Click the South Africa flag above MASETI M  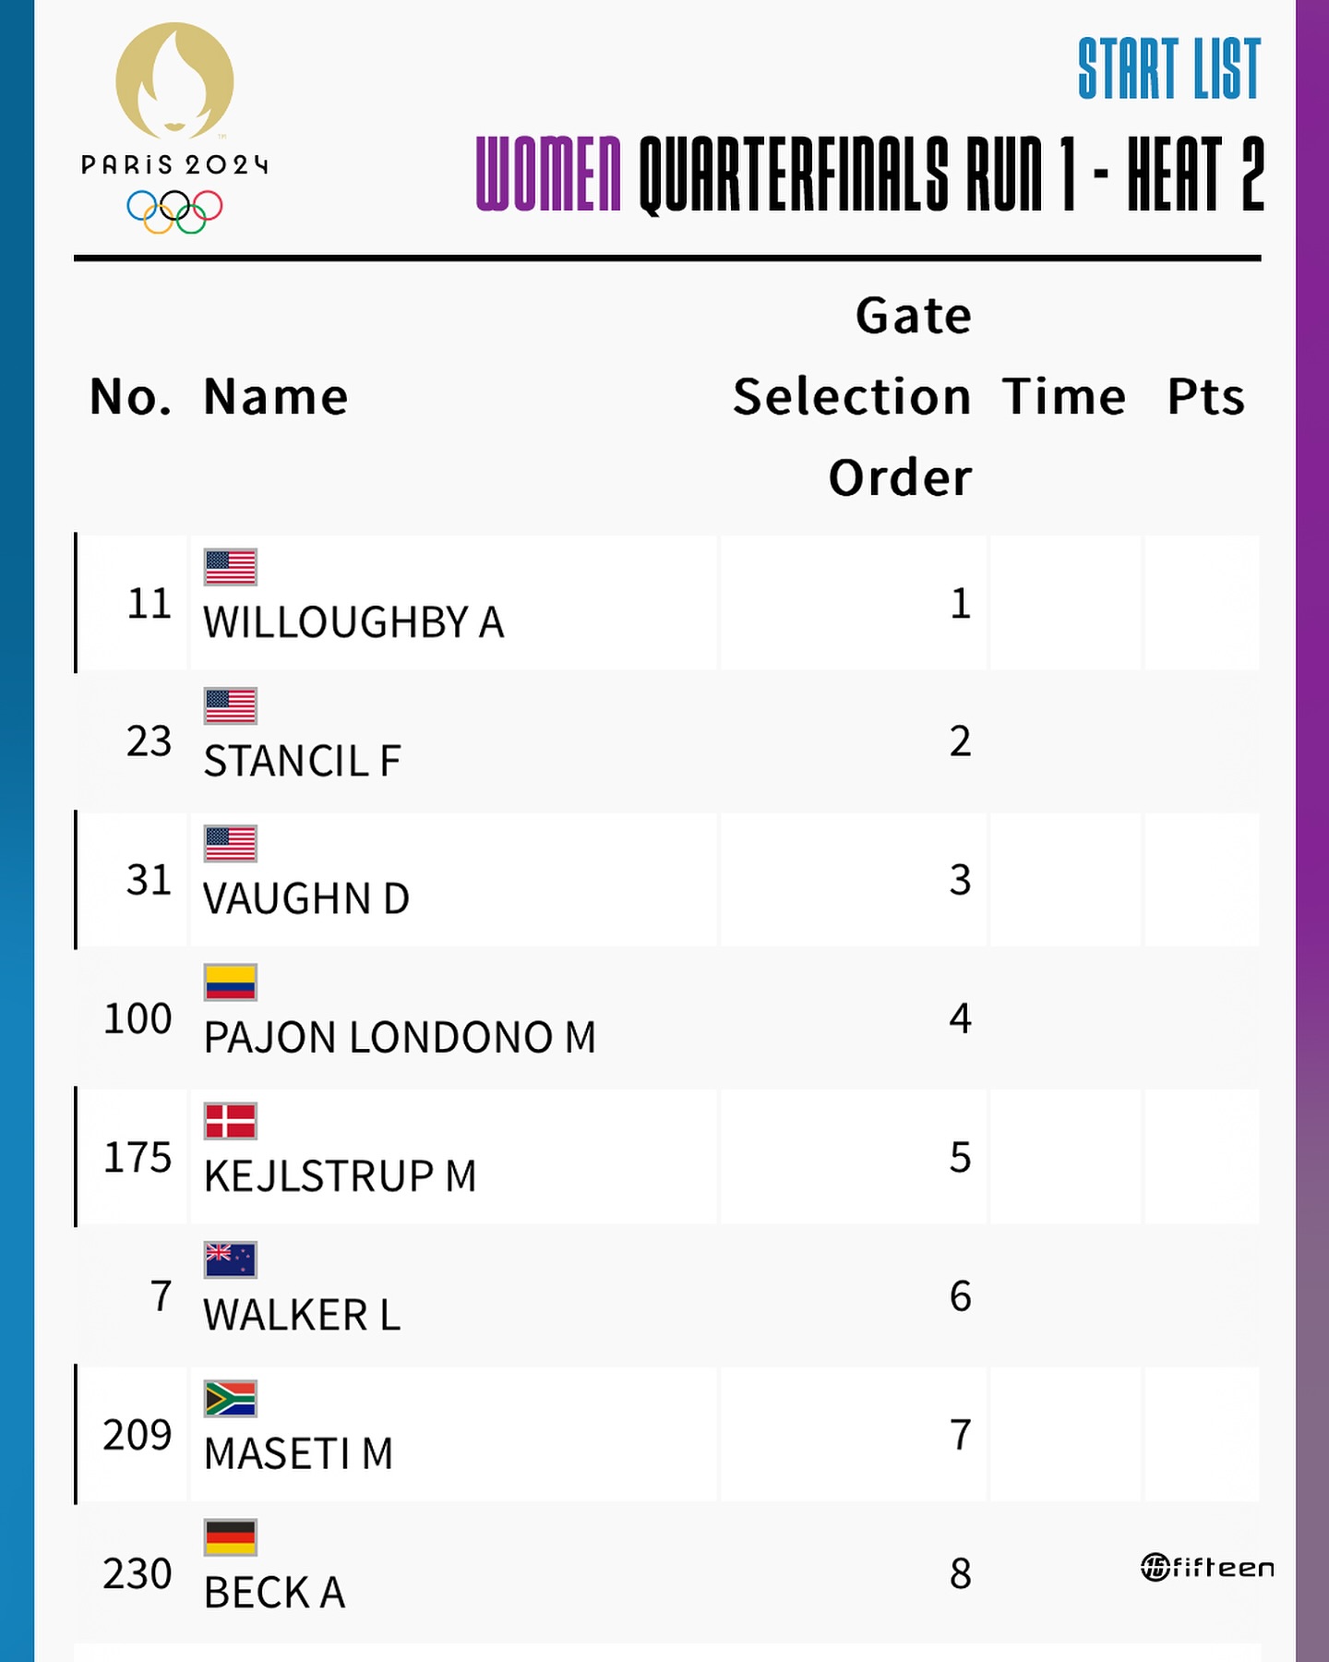point(231,1399)
